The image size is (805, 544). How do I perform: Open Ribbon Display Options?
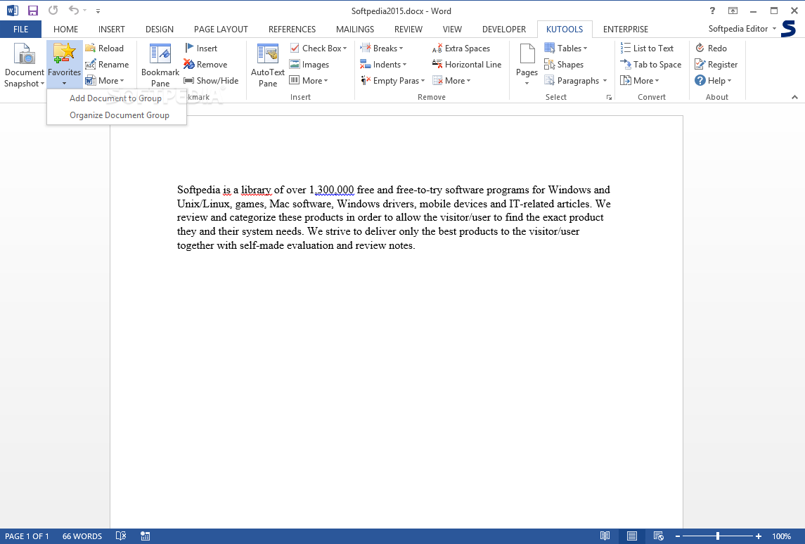tap(733, 11)
